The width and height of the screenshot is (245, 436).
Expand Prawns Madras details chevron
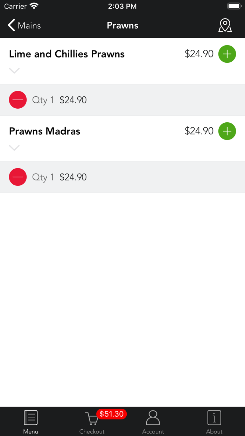(14, 148)
